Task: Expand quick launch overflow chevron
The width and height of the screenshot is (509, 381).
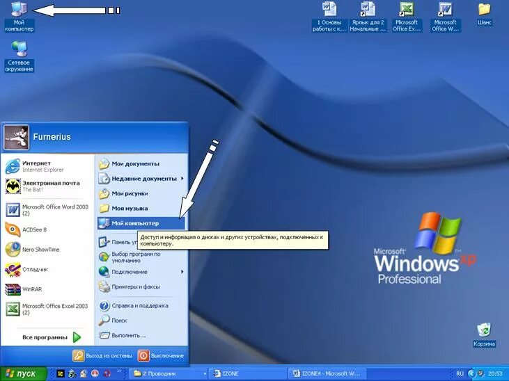Action: coord(120,371)
